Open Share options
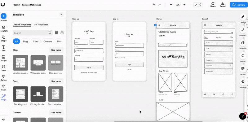This screenshot has width=248, height=122. [x=213, y=5]
